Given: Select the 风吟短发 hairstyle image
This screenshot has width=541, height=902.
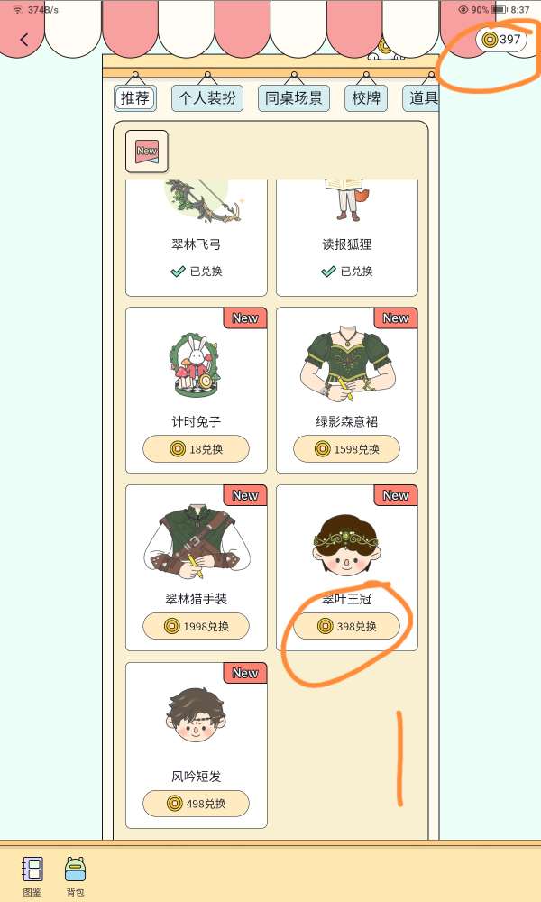Looking at the screenshot, I should pyautogui.click(x=196, y=715).
